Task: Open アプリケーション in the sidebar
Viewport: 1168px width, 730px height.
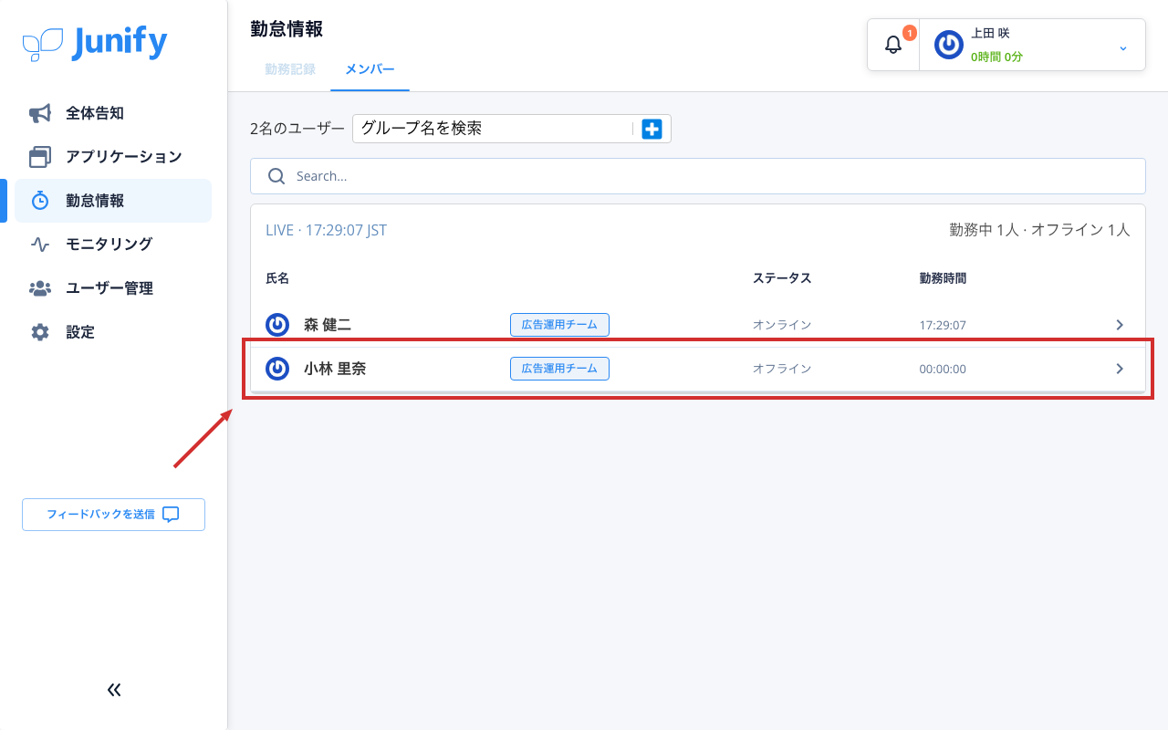Action: [113, 157]
